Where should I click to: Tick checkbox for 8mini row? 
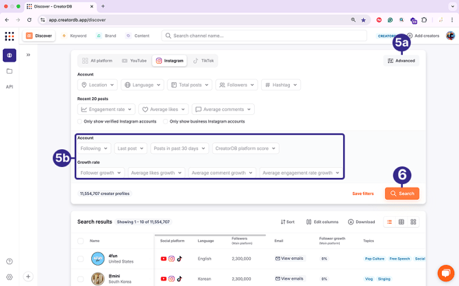[x=81, y=279]
